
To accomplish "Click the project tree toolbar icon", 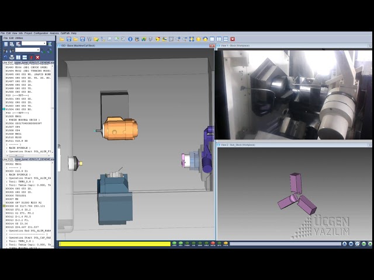I will 103,39.
